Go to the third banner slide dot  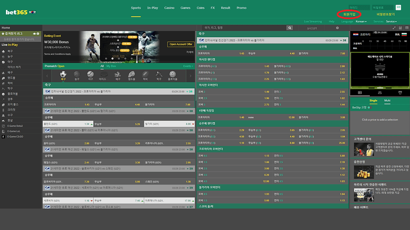tap(119, 59)
